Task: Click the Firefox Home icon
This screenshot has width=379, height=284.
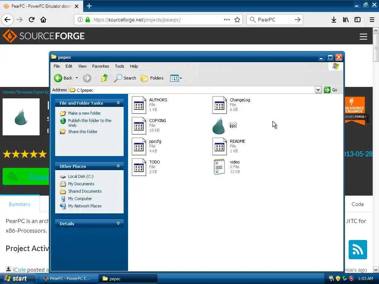Action: click(x=43, y=20)
